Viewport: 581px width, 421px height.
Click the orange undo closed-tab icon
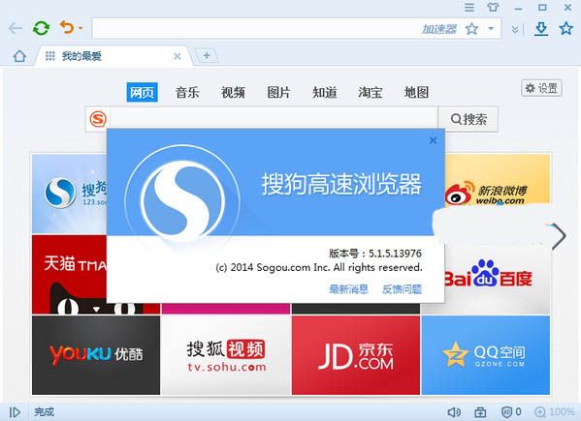[x=67, y=27]
